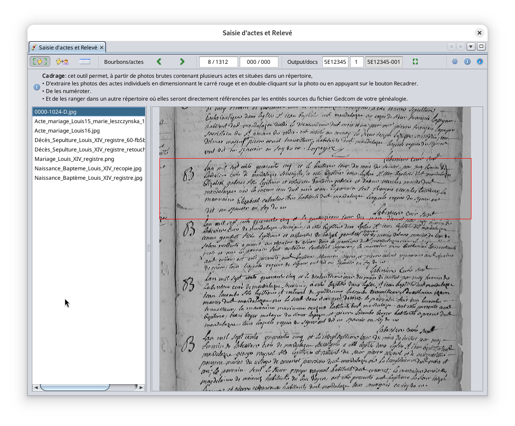Image resolution: width=515 pixels, height=426 pixels.
Task: Click the info icon beside Cadrage description
Action: (x=37, y=87)
